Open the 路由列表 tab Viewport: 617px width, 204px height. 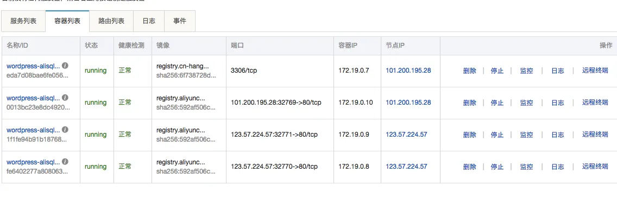pos(111,21)
